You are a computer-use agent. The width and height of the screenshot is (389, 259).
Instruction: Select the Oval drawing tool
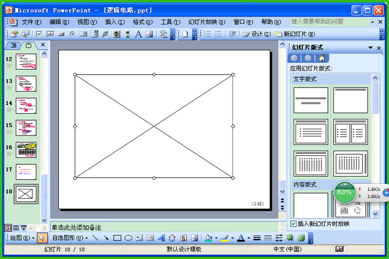pyautogui.click(x=128, y=238)
